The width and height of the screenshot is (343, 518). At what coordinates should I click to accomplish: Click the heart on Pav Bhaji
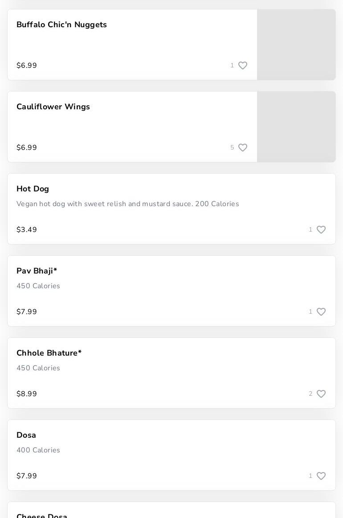click(321, 312)
